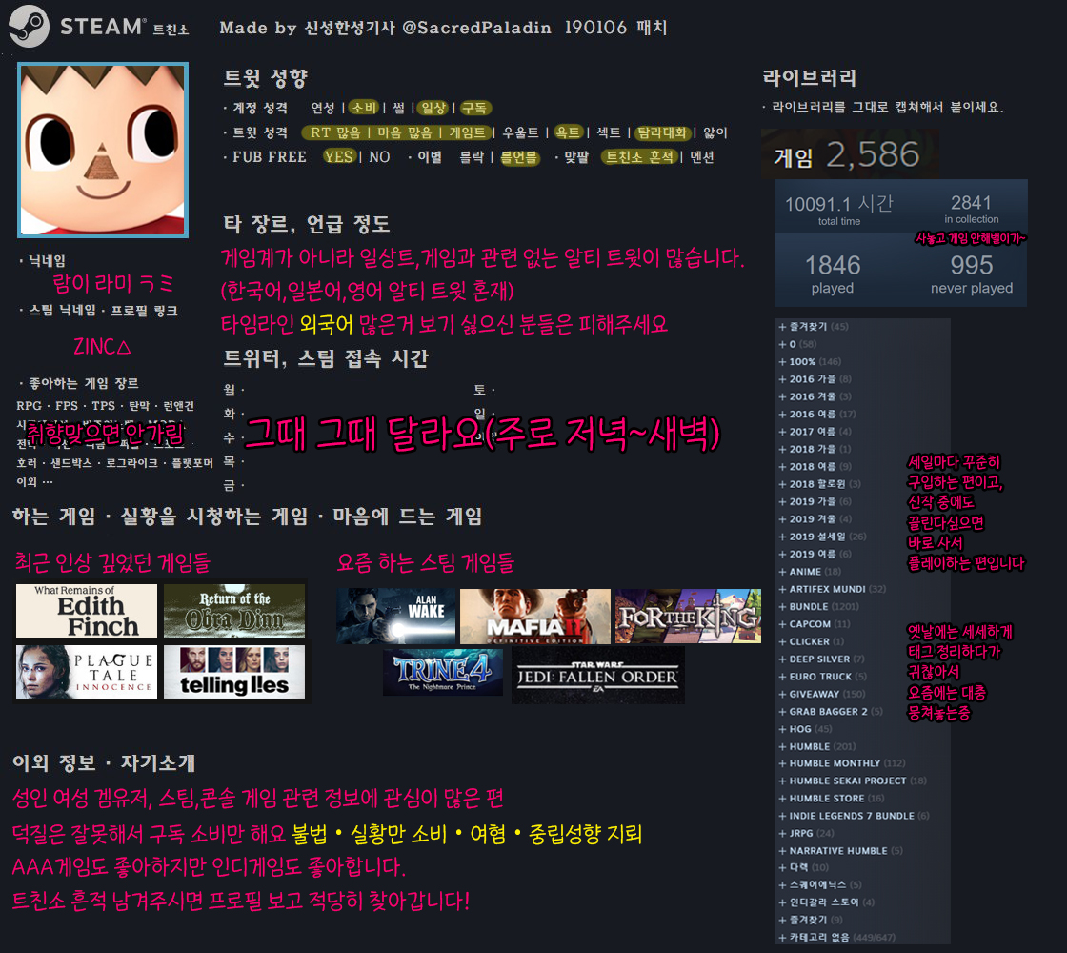Expand the JRPG category
The image size is (1067, 953).
pos(806,833)
